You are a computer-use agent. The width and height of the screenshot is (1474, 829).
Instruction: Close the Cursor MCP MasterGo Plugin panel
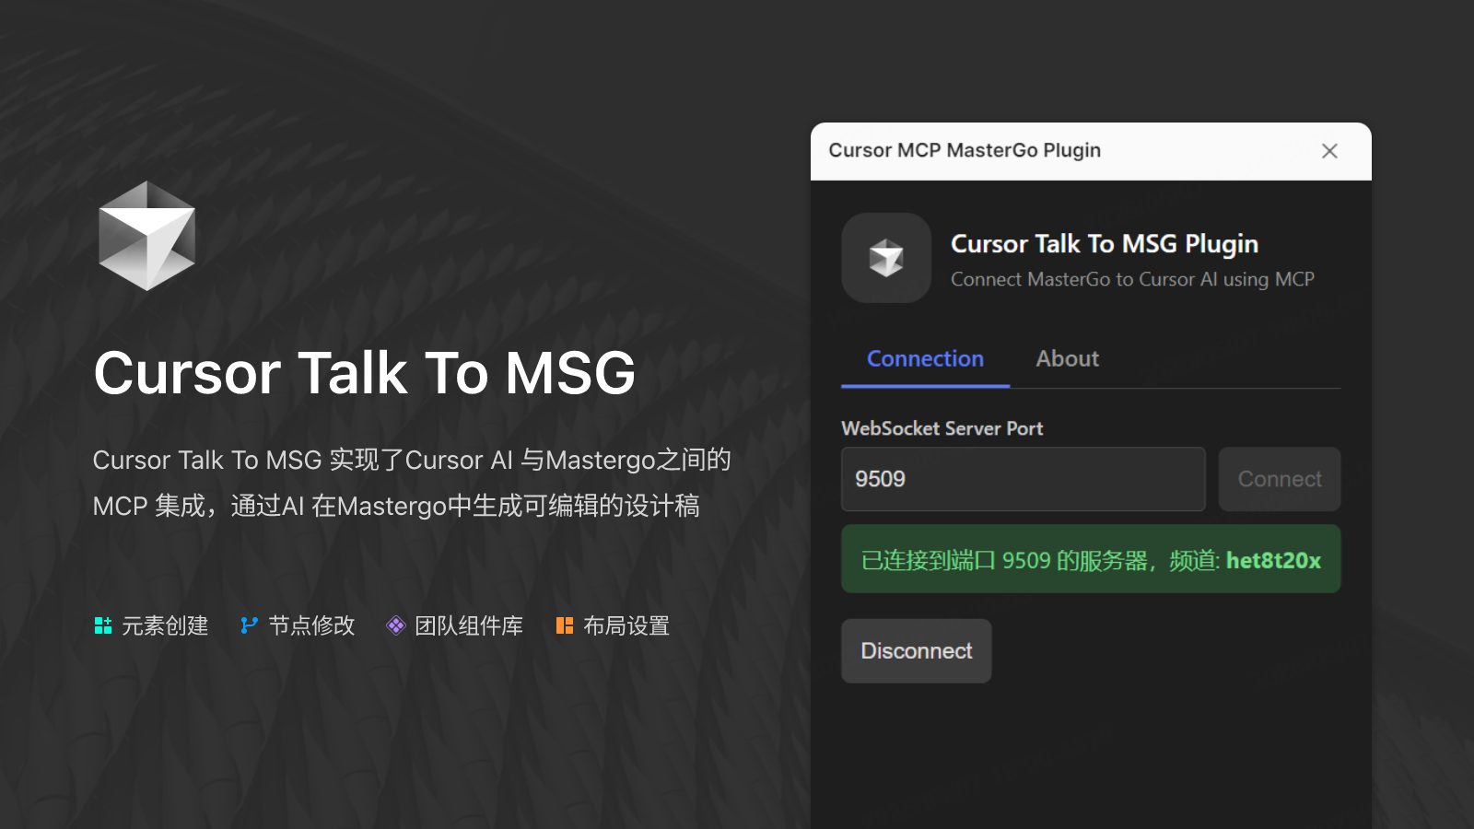1329,150
